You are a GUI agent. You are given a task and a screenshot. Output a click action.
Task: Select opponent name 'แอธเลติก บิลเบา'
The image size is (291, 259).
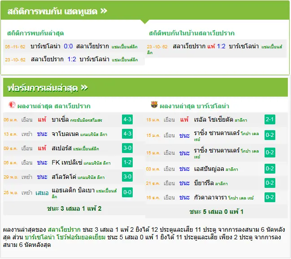tap(73, 190)
